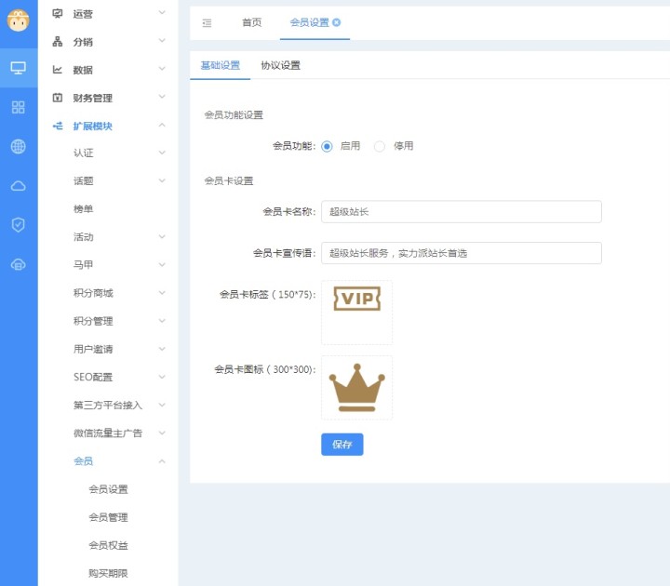
Task: Click the 第三方平台接入 menu label
Action: 108,405
